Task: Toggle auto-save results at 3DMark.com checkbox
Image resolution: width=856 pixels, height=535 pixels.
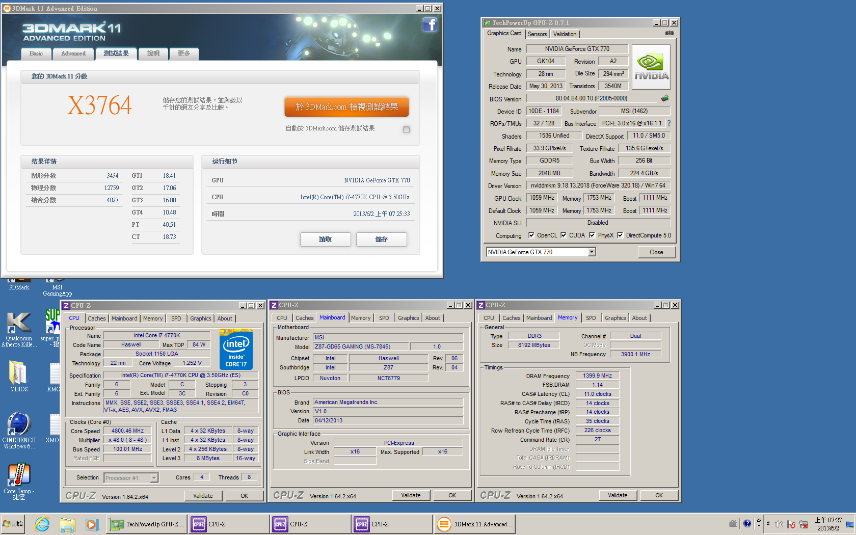Action: [x=406, y=129]
